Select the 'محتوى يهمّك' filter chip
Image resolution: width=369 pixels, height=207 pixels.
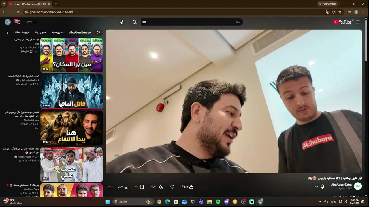[40, 32]
